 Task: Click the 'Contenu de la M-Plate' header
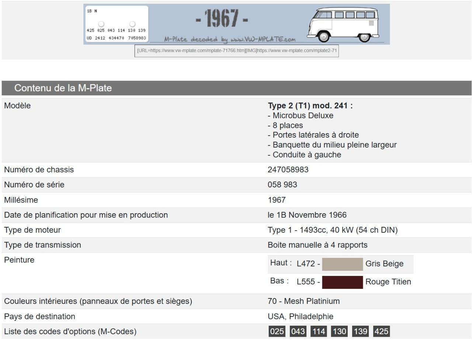tap(63, 88)
